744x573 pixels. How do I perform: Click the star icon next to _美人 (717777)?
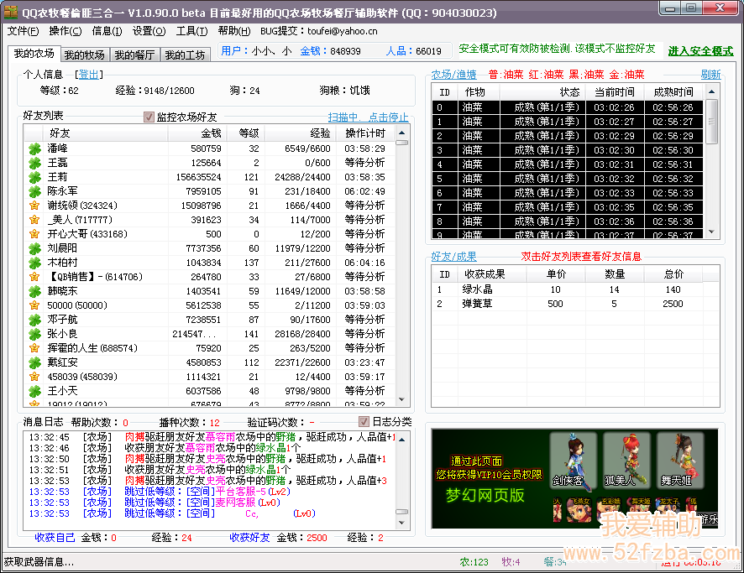(34, 220)
